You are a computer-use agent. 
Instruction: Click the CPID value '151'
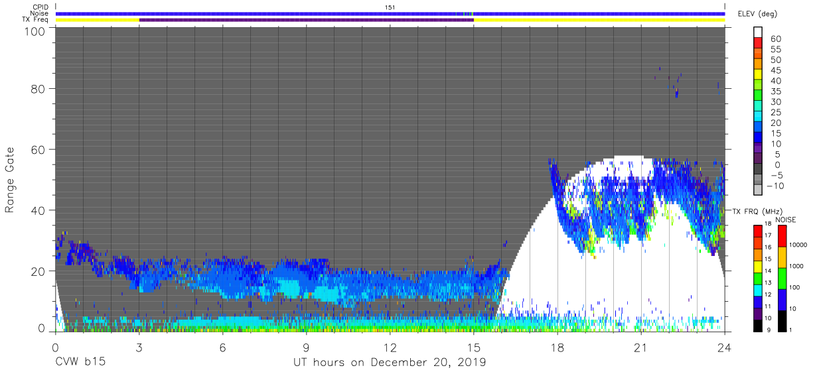coord(390,7)
